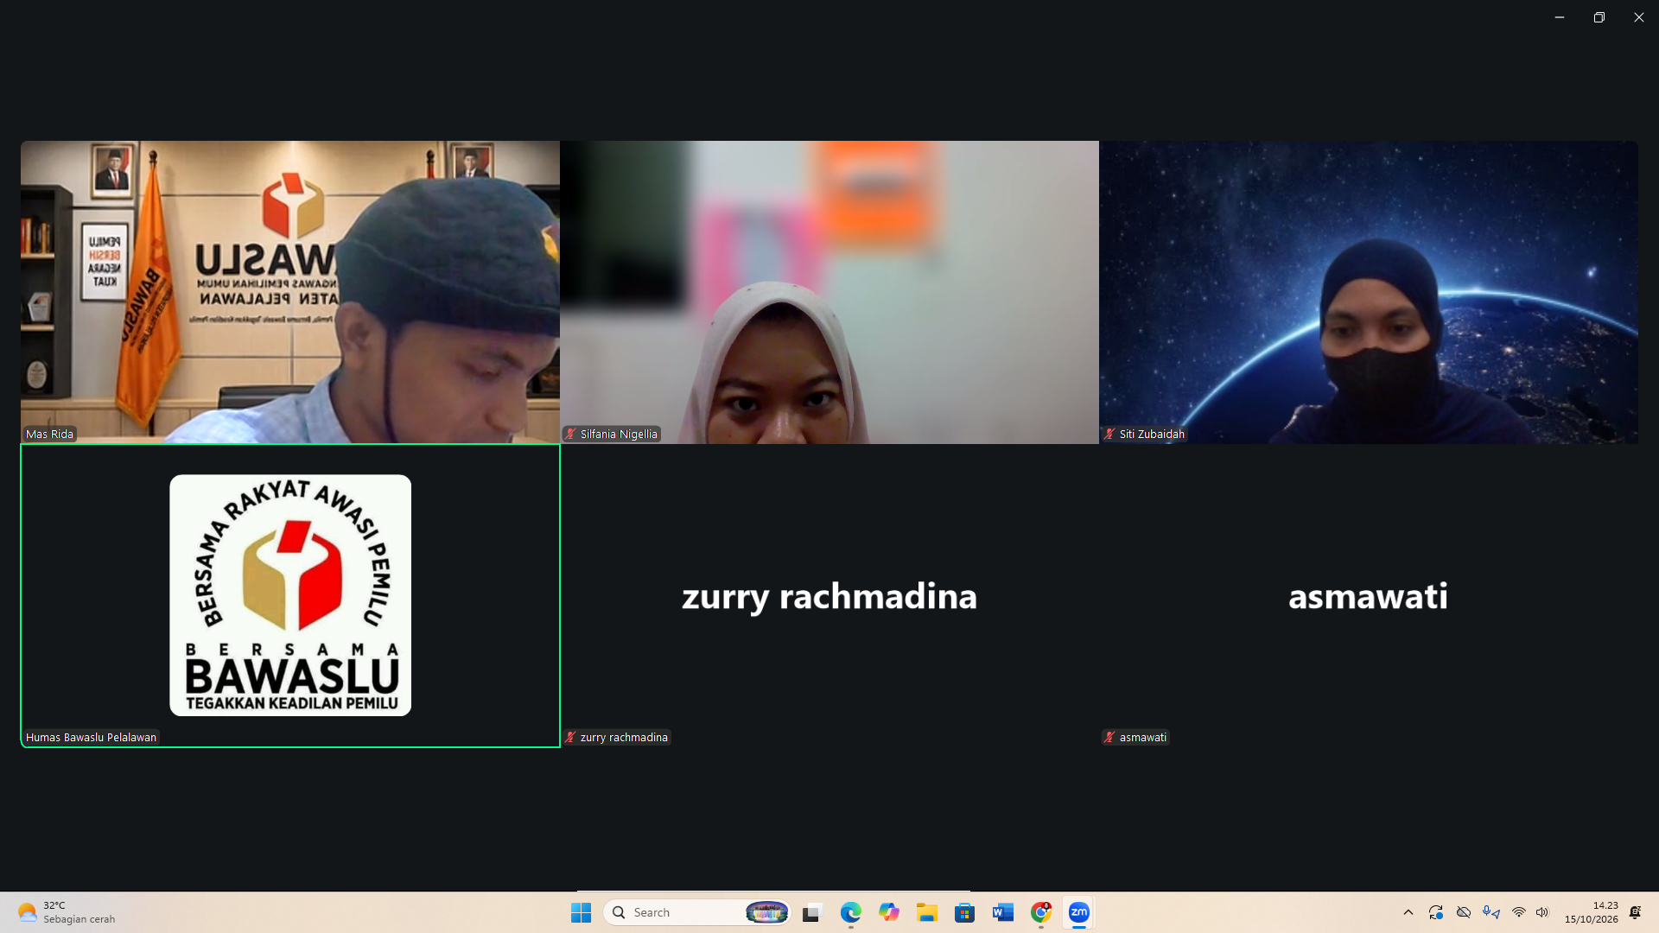Image resolution: width=1659 pixels, height=933 pixels.
Task: Open weather widget showing 32°C
Action: 67,912
